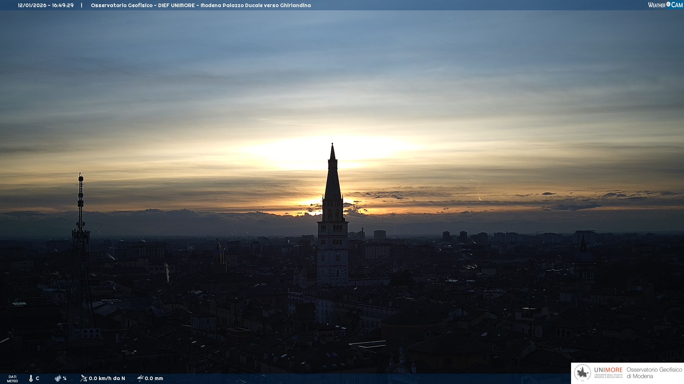Click the wind anemometer icon

coord(84,378)
